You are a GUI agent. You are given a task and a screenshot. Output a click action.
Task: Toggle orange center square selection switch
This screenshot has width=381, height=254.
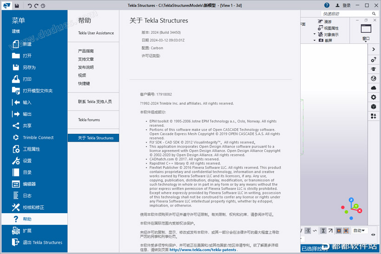[339, 231]
